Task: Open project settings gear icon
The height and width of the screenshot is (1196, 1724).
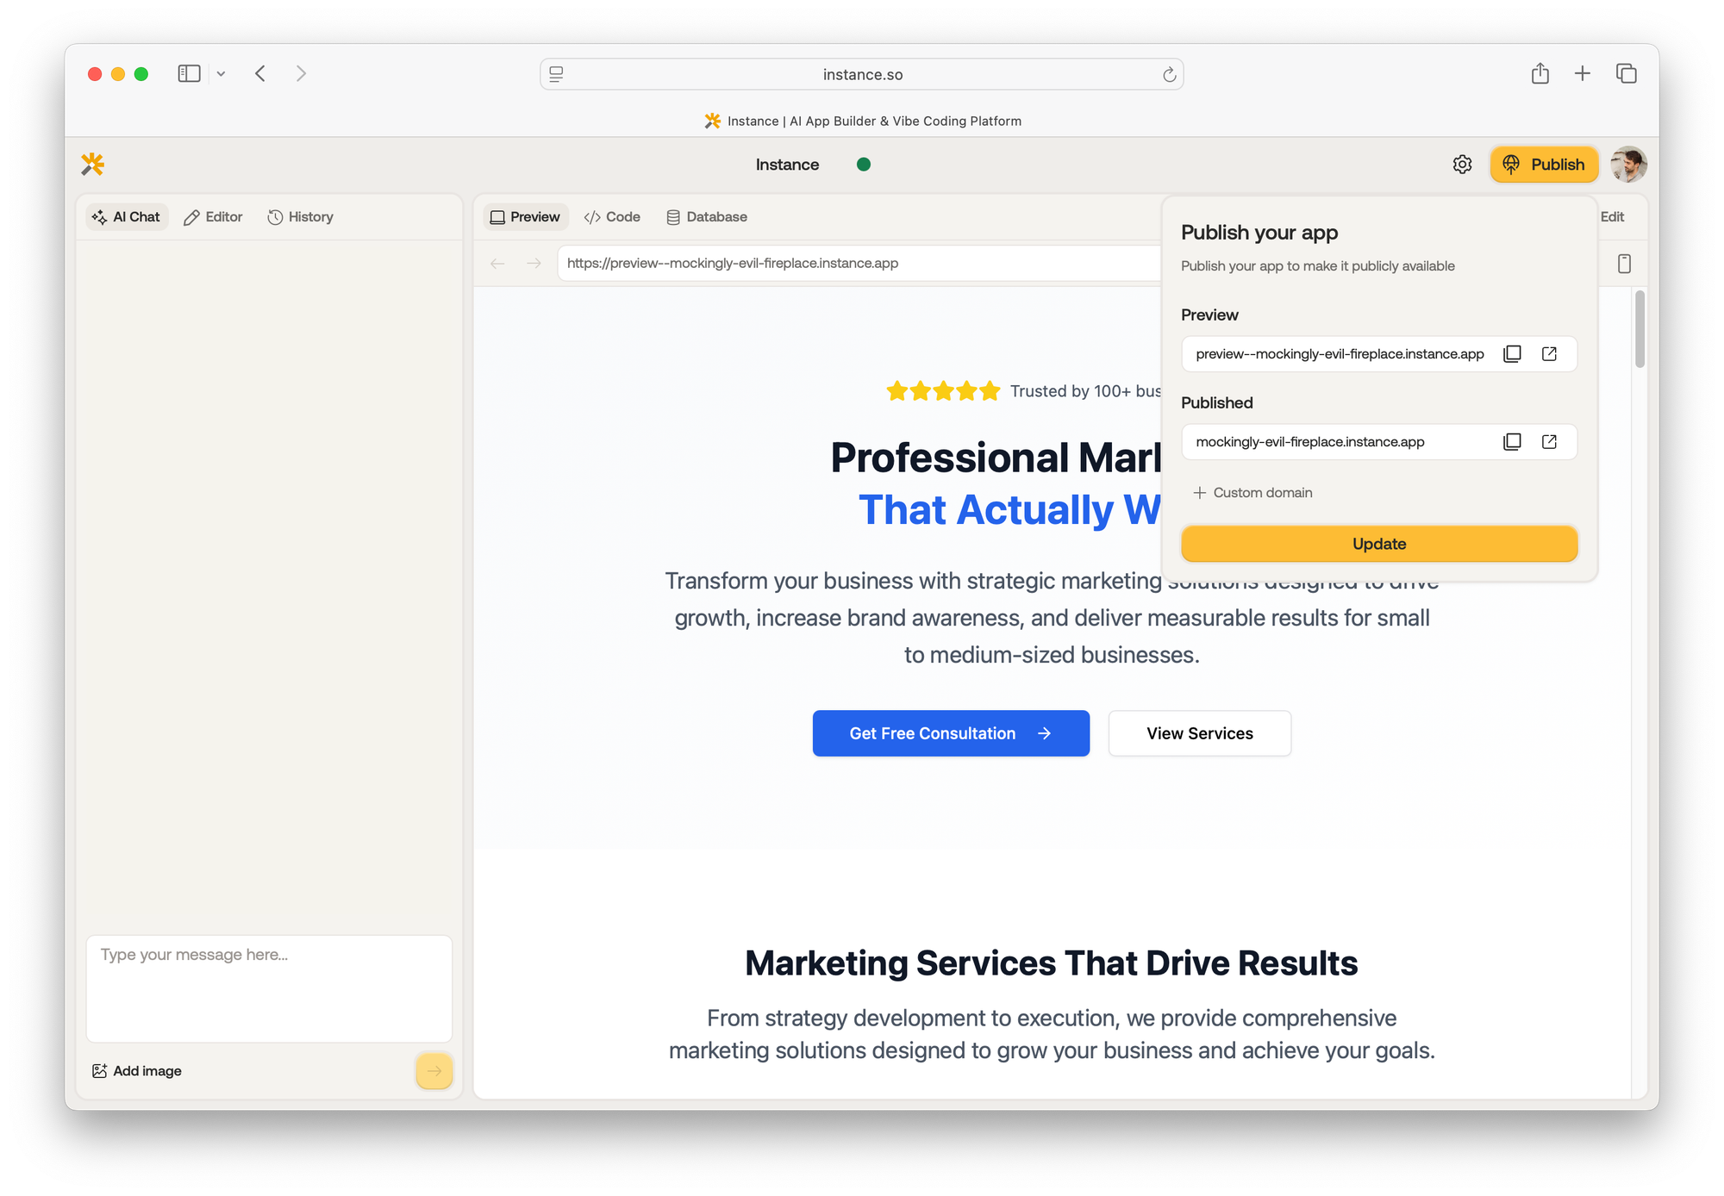Action: (1462, 165)
